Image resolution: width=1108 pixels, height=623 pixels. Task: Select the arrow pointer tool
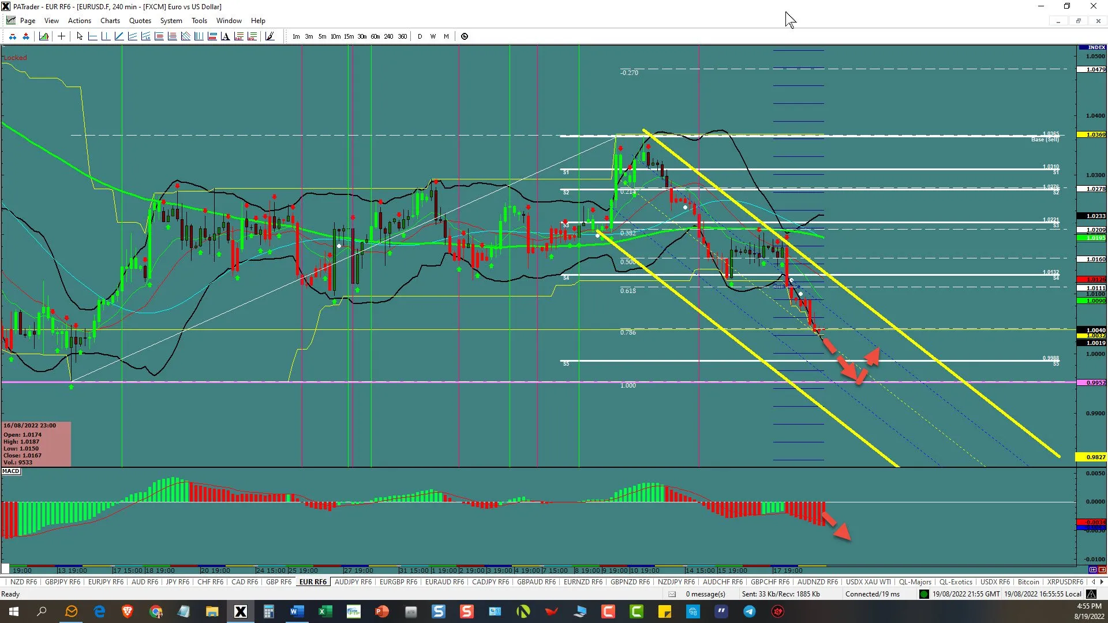tap(80, 36)
